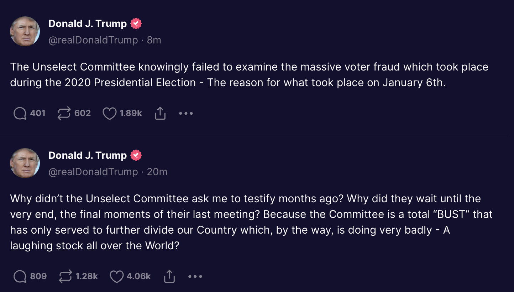Share the post about January 6th
Screen dimensions: 514x292
pyautogui.click(x=160, y=113)
